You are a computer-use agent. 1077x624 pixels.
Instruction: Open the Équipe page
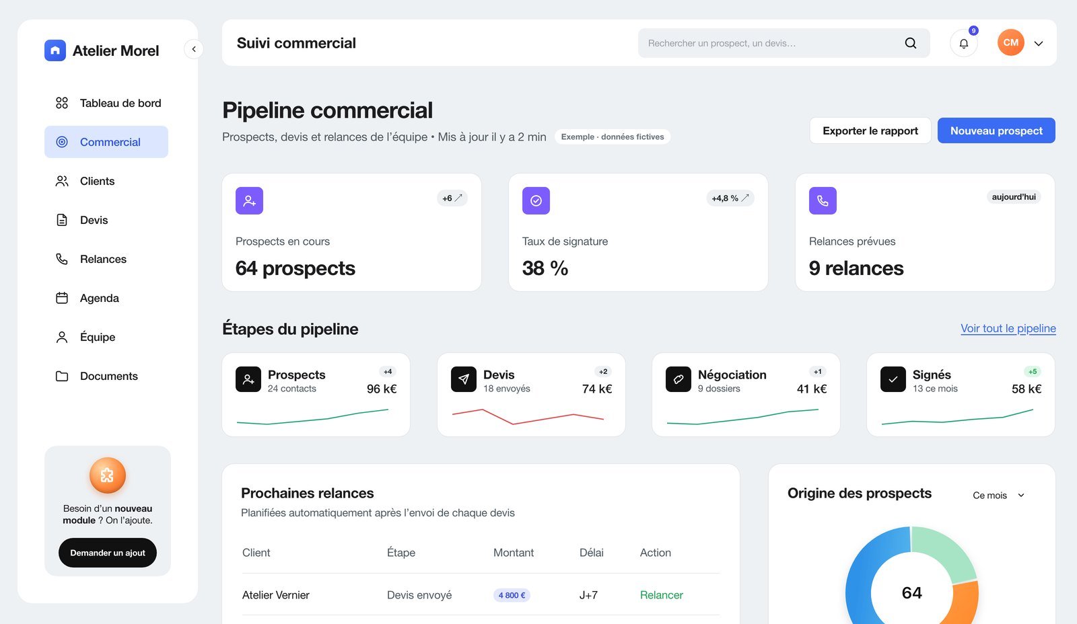coord(106,337)
